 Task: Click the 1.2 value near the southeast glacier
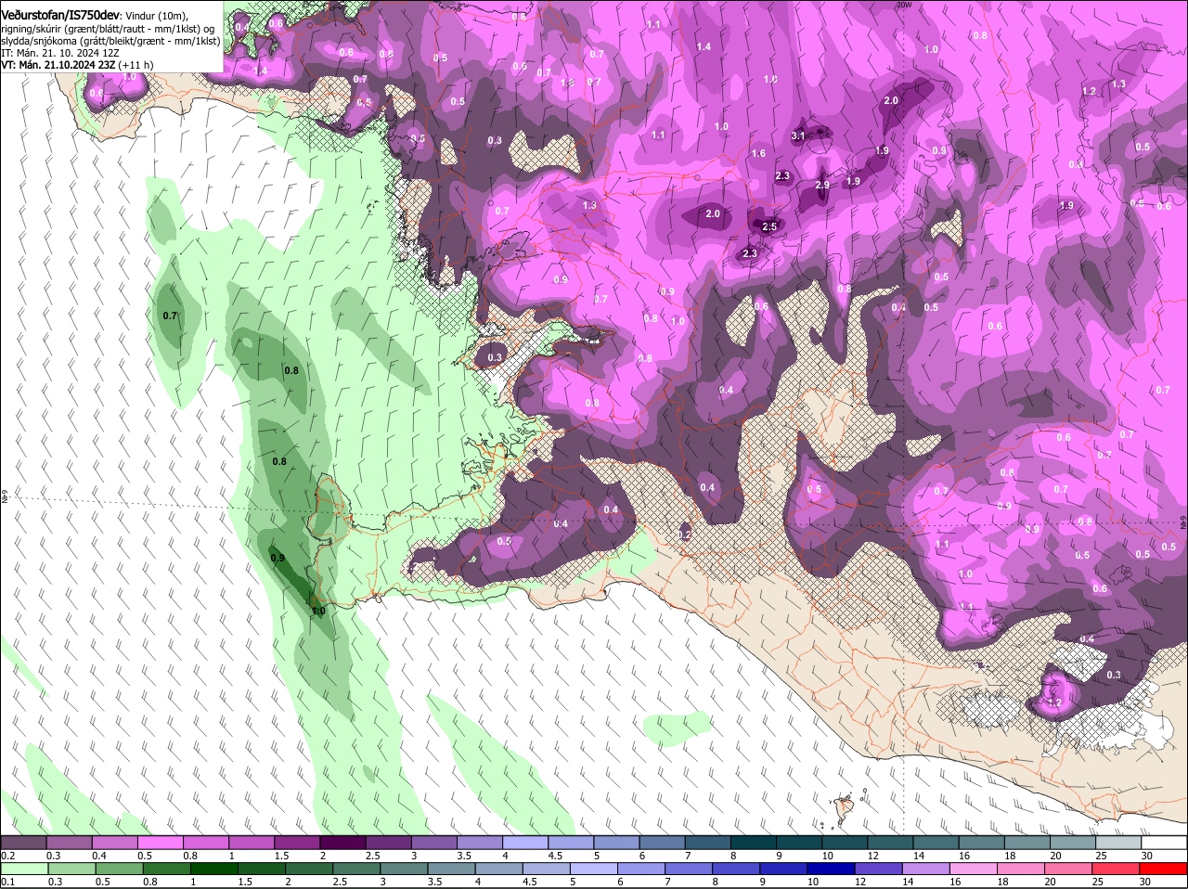[1054, 703]
